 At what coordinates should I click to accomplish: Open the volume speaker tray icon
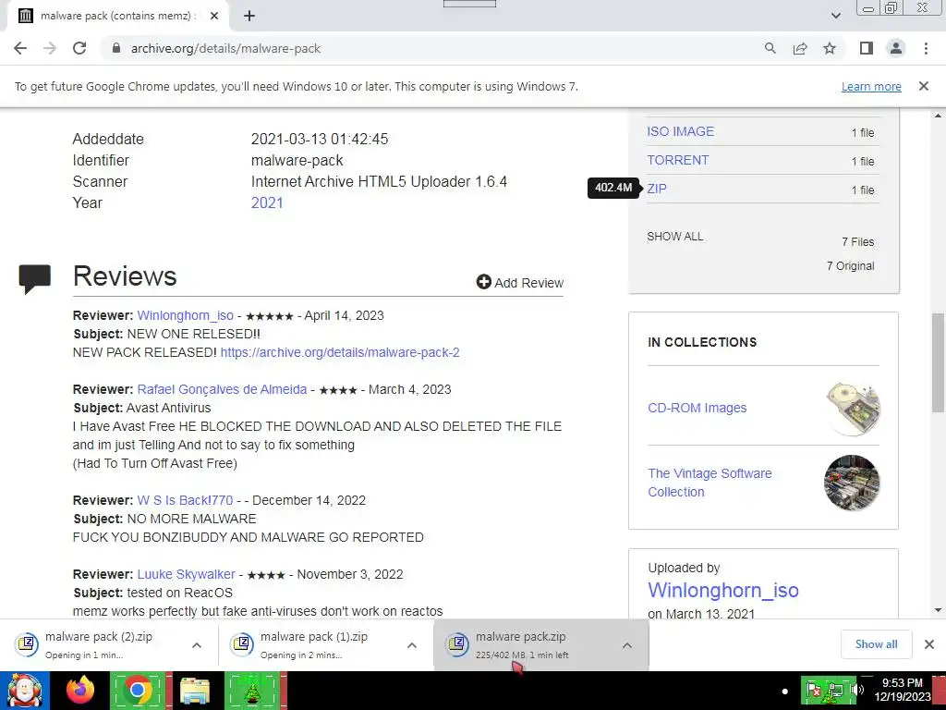[856, 690]
